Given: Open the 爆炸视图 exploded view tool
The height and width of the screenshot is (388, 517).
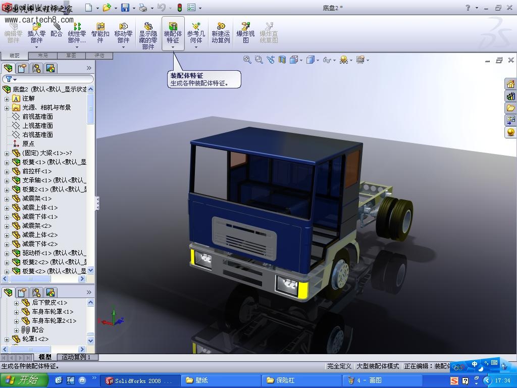Looking at the screenshot, I should (245, 32).
